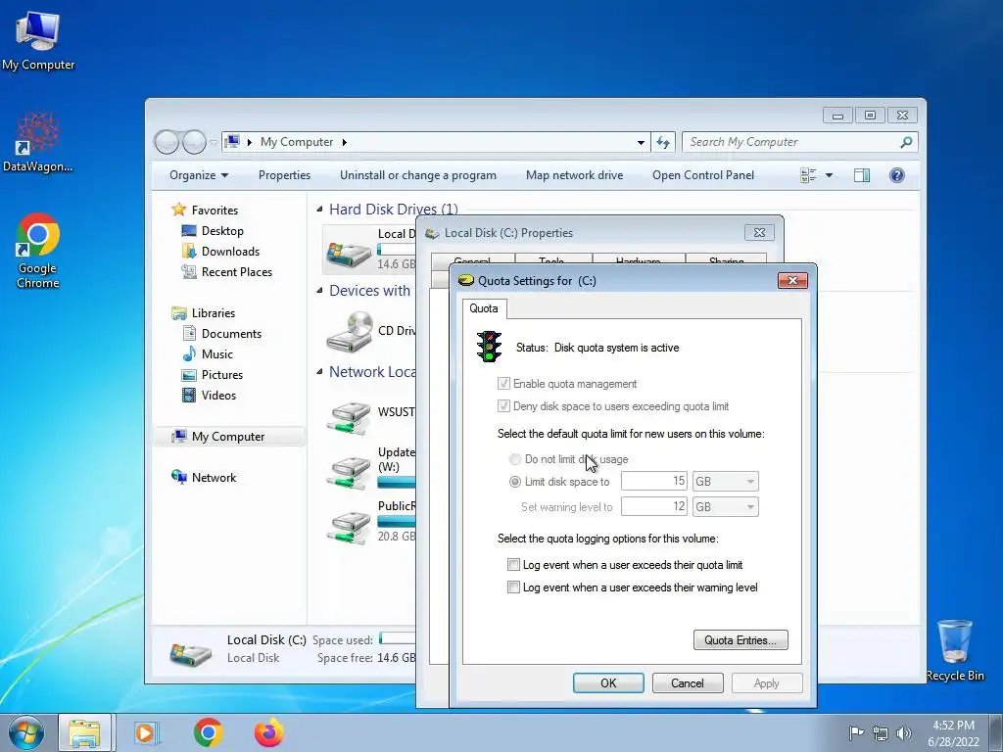The height and width of the screenshot is (752, 1003).
Task: Launch Chrome from the taskbar
Action: (x=208, y=732)
